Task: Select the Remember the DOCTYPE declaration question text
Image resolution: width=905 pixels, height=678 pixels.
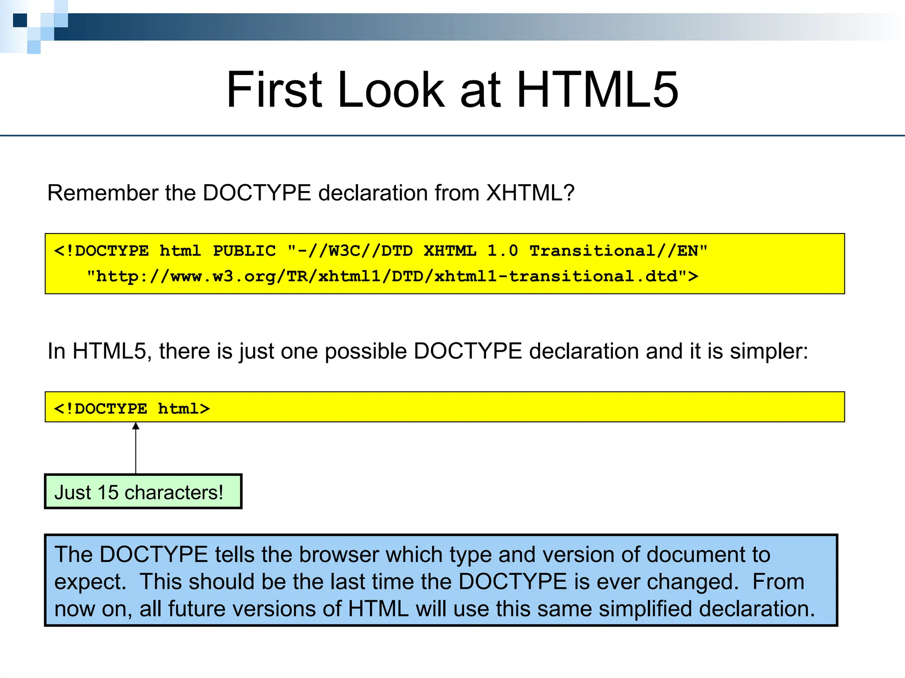Action: tap(310, 193)
